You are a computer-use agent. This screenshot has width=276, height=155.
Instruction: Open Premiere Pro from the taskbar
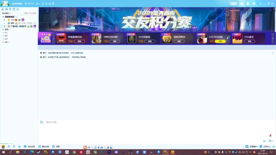tap(109, 152)
